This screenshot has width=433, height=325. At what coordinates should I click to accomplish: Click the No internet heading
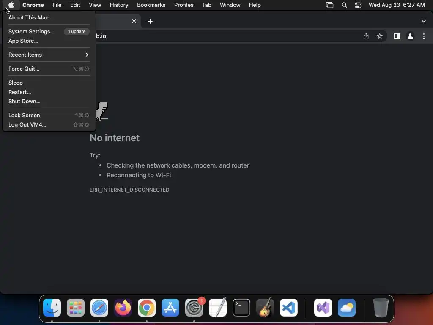tap(115, 138)
